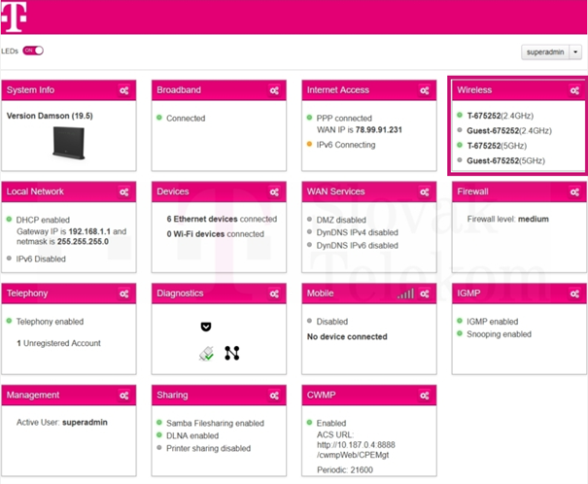Open the Devices card header
The height and width of the screenshot is (484, 588).
tap(219, 191)
